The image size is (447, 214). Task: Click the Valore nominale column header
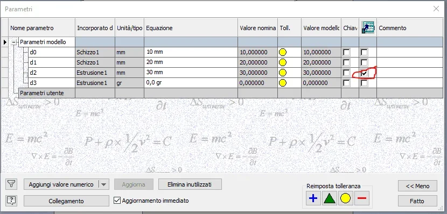click(258, 27)
